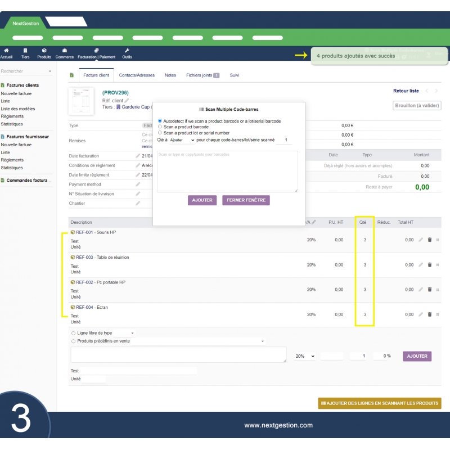Open the Outils wrench icon
This screenshot has height=450, width=450.
[127, 51]
